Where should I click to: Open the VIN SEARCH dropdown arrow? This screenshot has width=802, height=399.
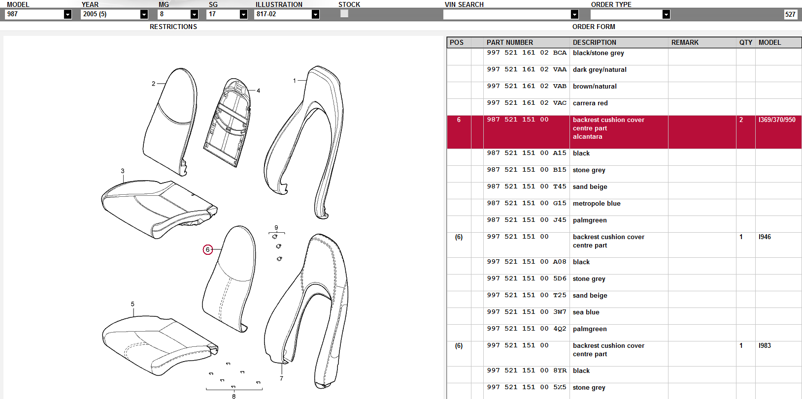coord(574,14)
